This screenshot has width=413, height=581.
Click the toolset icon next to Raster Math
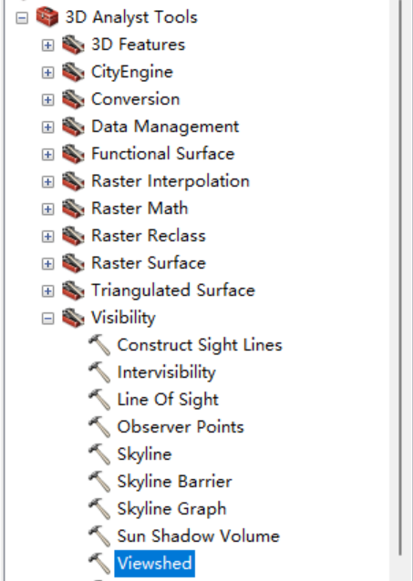73,209
